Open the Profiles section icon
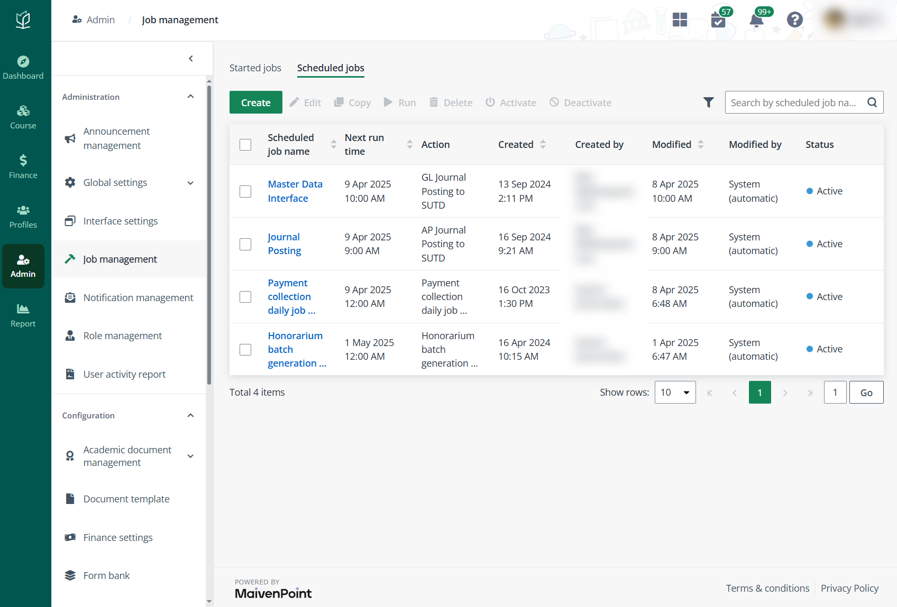 coord(23,217)
